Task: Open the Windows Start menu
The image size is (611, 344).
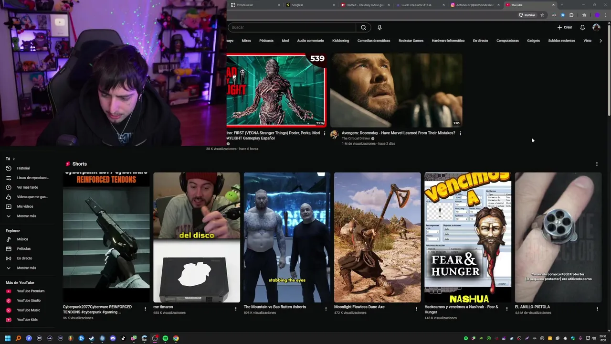Action: click(x=8, y=338)
